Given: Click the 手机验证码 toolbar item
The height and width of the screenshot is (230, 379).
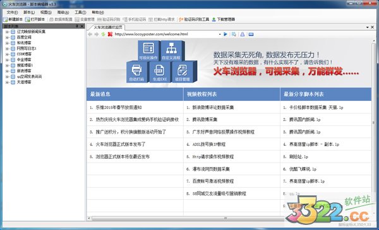Looking at the screenshot, I should coord(134,20).
